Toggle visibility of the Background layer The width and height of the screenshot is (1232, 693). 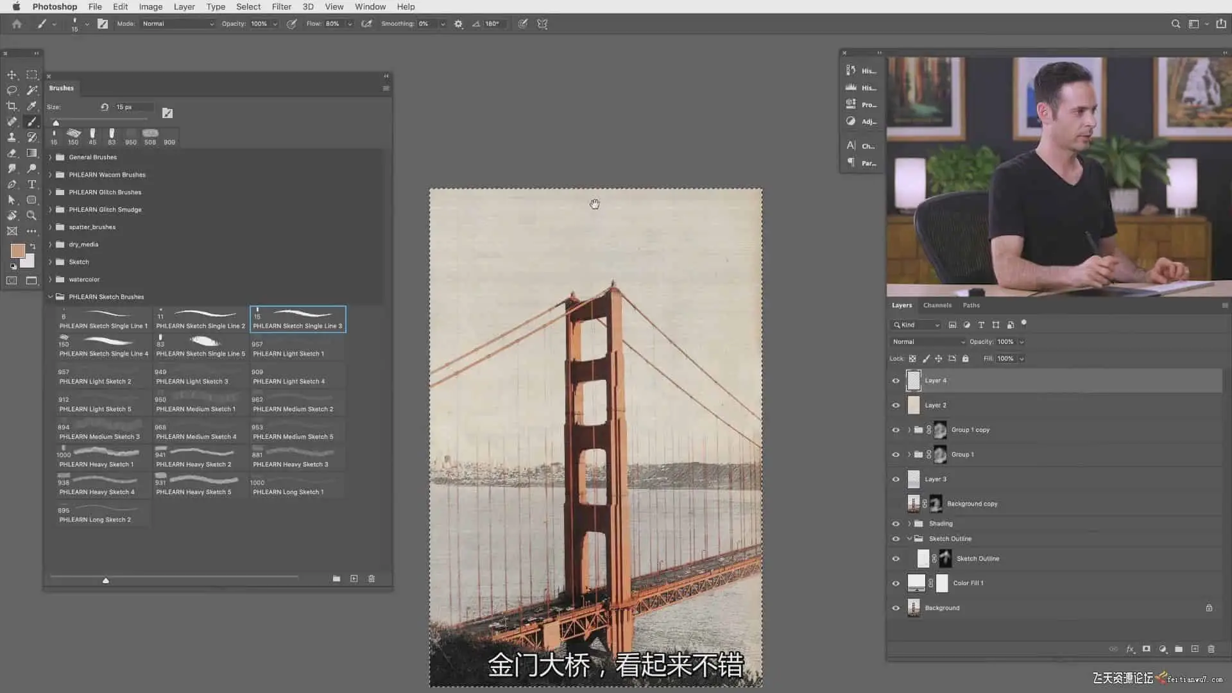[x=896, y=608]
